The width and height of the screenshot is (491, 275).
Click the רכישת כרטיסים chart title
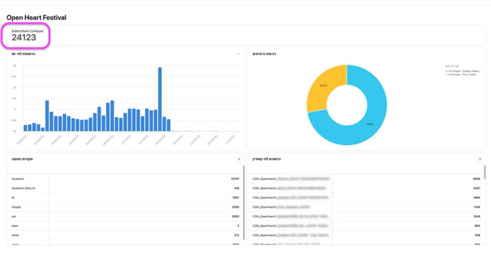click(264, 54)
